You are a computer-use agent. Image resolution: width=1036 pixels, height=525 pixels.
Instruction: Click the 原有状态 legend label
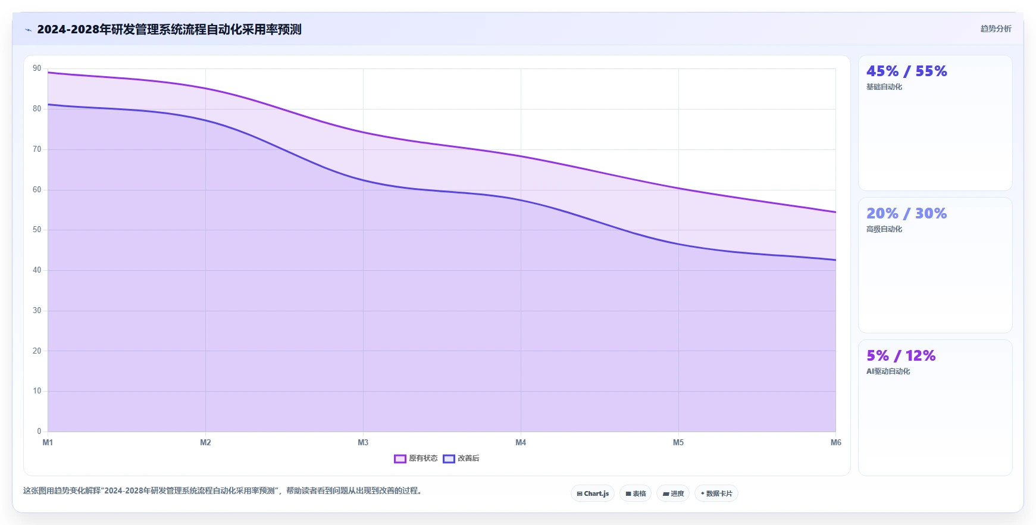[423, 458]
